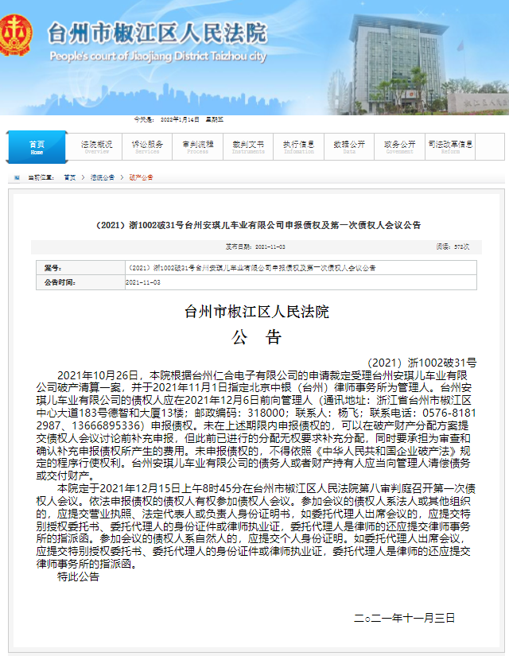Image resolution: width=509 pixels, height=656 pixels.
Task: Open the 司法改革信息 Reform menu
Action: [x=450, y=147]
